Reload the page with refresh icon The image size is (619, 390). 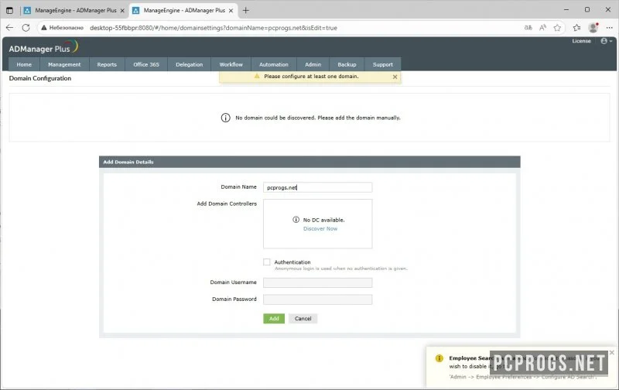[26, 28]
